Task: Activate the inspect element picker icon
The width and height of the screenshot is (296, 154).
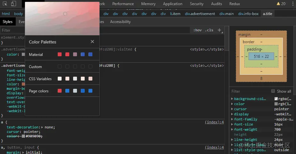Action: pyautogui.click(x=5, y=4)
